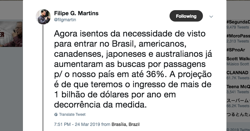Open the #SPnoAr trend
This screenshot has height=131, width=250.
point(236,50)
